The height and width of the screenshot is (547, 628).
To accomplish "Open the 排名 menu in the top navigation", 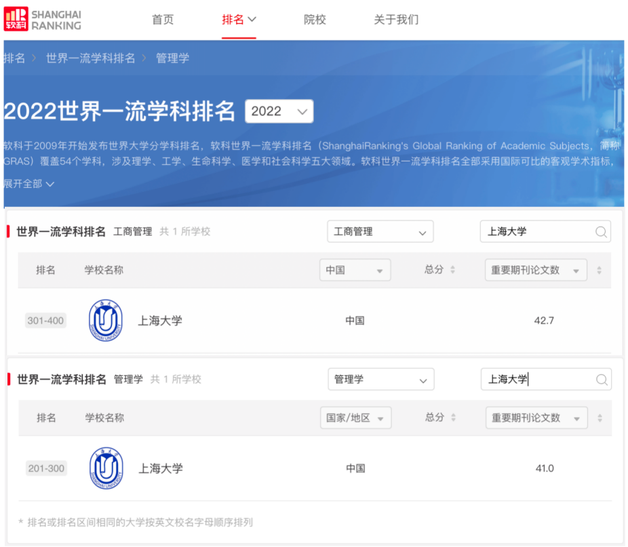I will [x=239, y=19].
